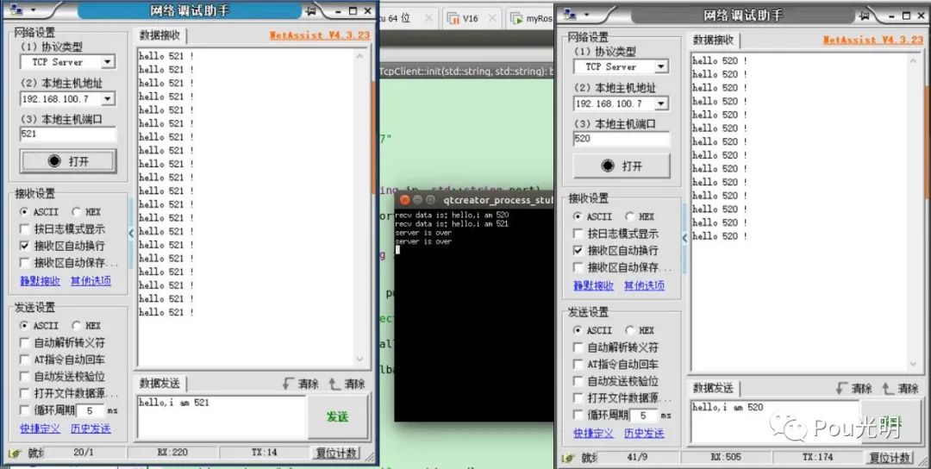The height and width of the screenshot is (469, 931).
Task: Click local port field showing 521
Action: pos(68,134)
